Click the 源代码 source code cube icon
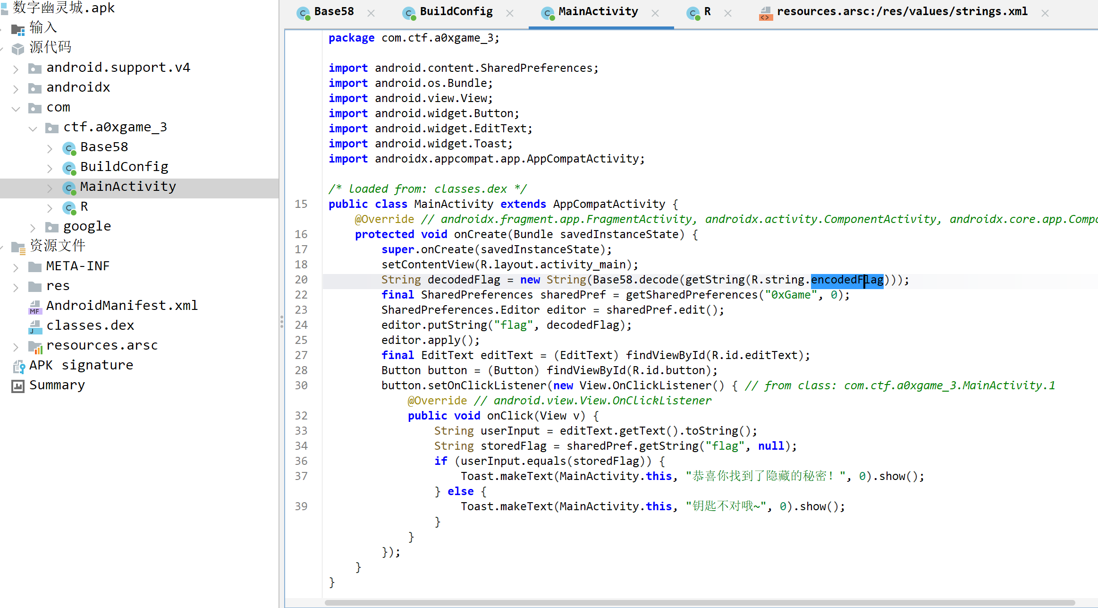This screenshot has height=608, width=1098. (18, 49)
